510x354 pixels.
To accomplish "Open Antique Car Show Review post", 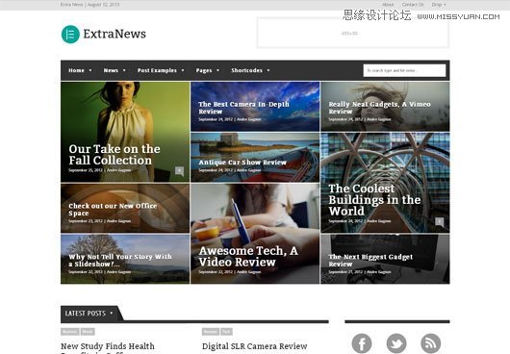I will [242, 163].
